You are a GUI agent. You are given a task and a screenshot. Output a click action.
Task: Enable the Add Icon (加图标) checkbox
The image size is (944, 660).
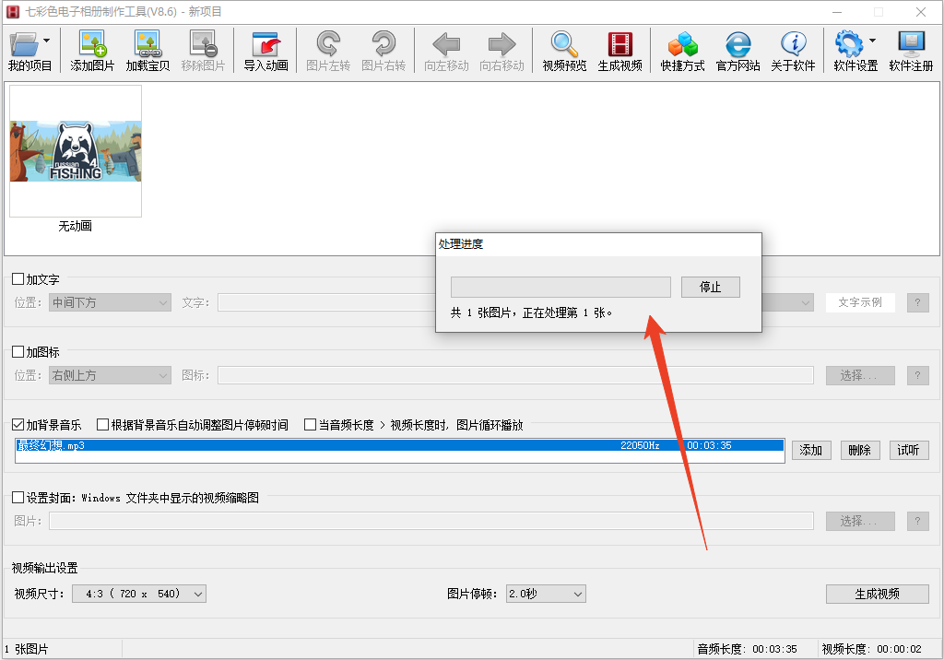click(x=18, y=351)
